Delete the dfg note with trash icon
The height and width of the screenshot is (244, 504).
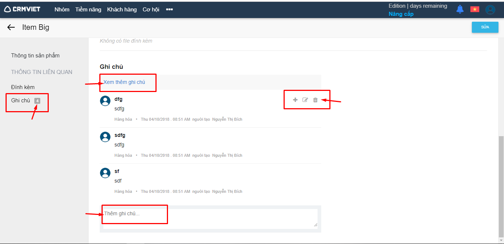point(315,100)
